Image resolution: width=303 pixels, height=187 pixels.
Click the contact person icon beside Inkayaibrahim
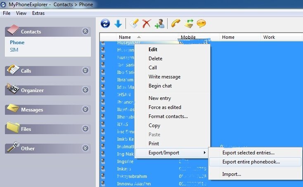(x=103, y=176)
